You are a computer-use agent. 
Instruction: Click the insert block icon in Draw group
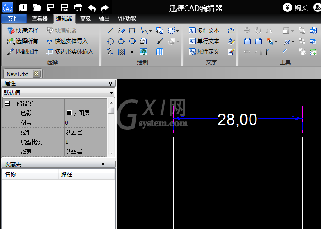coord(159,31)
